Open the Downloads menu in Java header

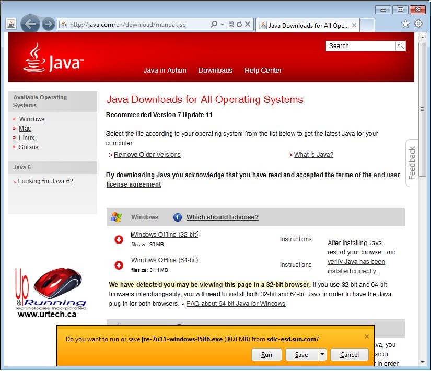pos(215,71)
